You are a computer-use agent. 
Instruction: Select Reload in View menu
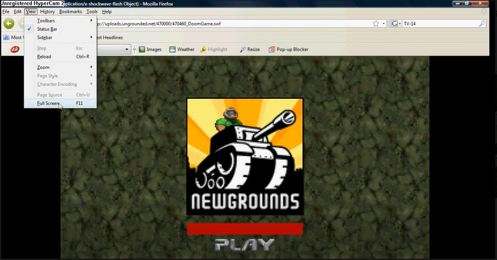click(x=61, y=57)
